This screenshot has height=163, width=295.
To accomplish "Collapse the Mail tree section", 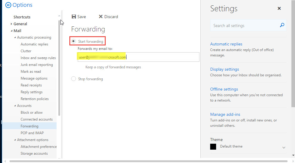I will click(12, 31).
